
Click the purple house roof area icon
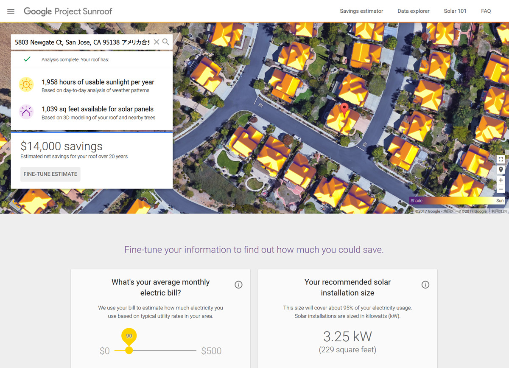point(26,112)
